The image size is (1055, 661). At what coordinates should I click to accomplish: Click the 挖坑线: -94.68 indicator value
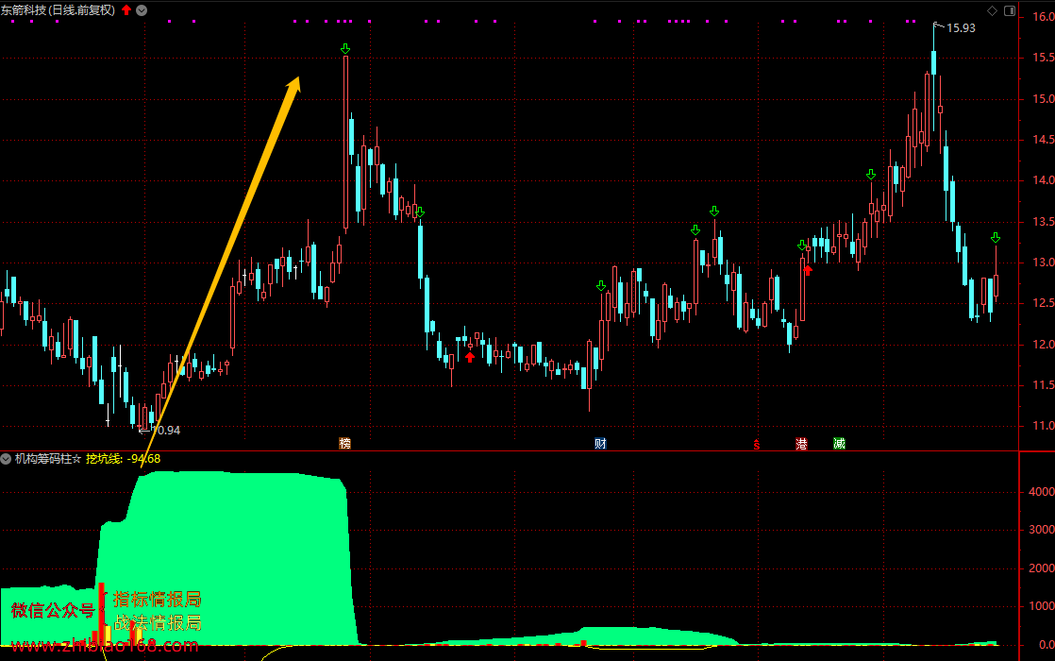(x=123, y=459)
